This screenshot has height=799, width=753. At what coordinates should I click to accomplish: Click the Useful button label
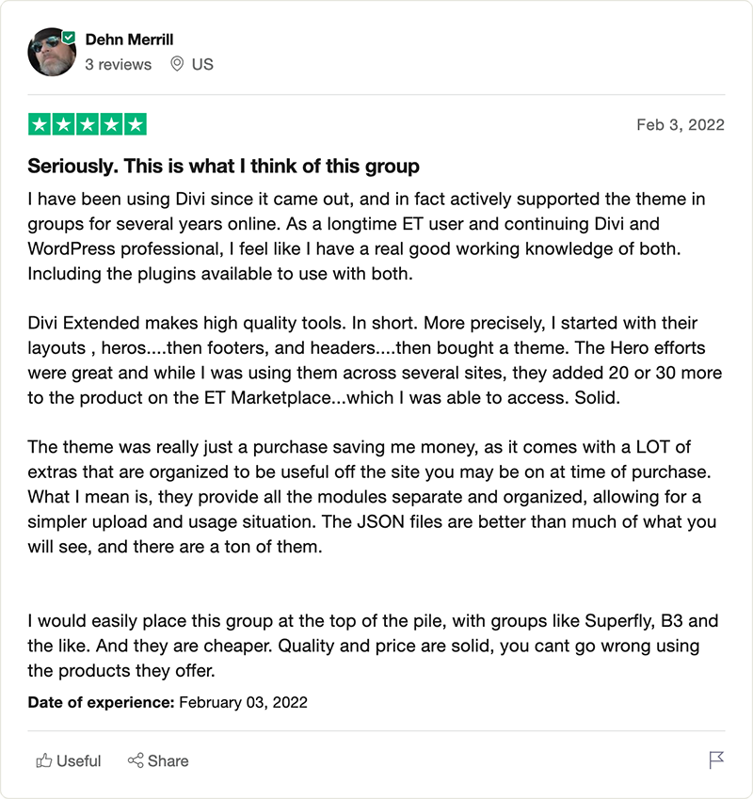click(x=79, y=760)
